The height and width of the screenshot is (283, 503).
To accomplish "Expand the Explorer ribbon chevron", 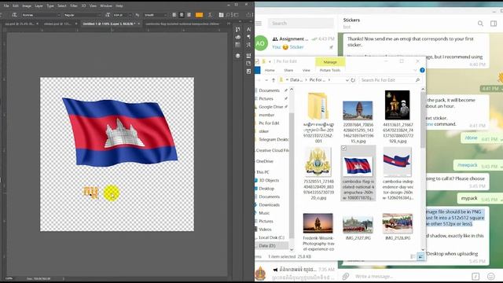I will click(415, 70).
